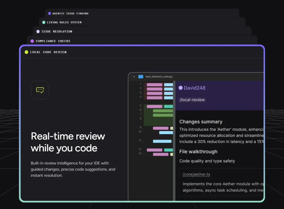Click the Local Code Review tab title
The width and height of the screenshot is (284, 209).
(x=48, y=52)
